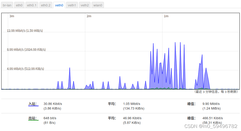This screenshot has height=131, width=241.
Task: Select the inbound value 30.86 Kibit/s
Action: tap(53, 104)
